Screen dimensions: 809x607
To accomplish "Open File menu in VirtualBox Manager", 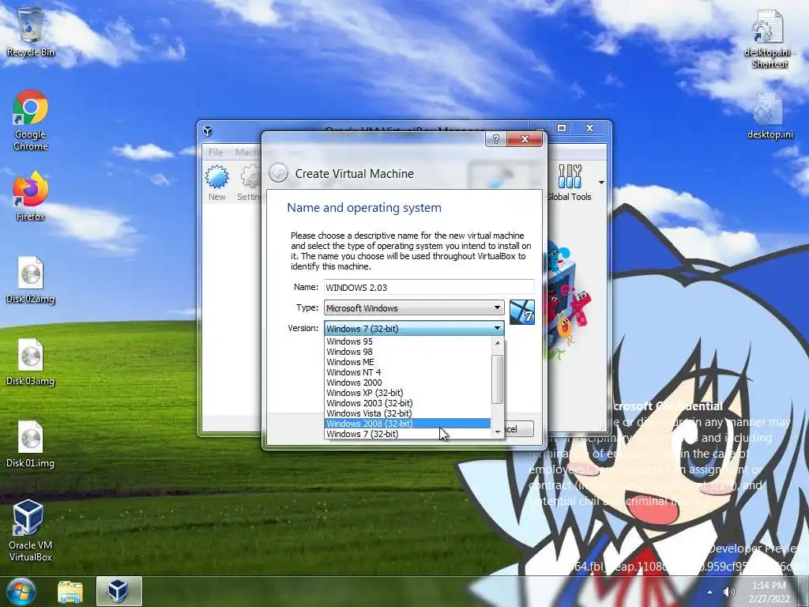I will coord(216,153).
